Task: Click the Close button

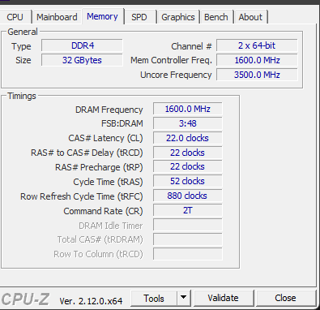Action: coord(285,298)
